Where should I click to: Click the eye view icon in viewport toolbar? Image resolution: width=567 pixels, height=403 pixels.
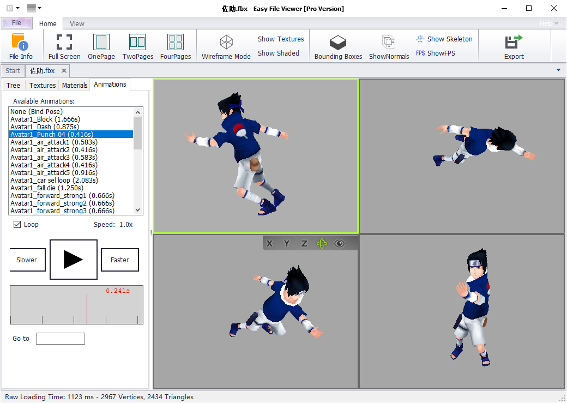pyautogui.click(x=339, y=243)
